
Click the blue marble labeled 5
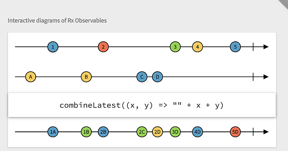[x=235, y=47]
